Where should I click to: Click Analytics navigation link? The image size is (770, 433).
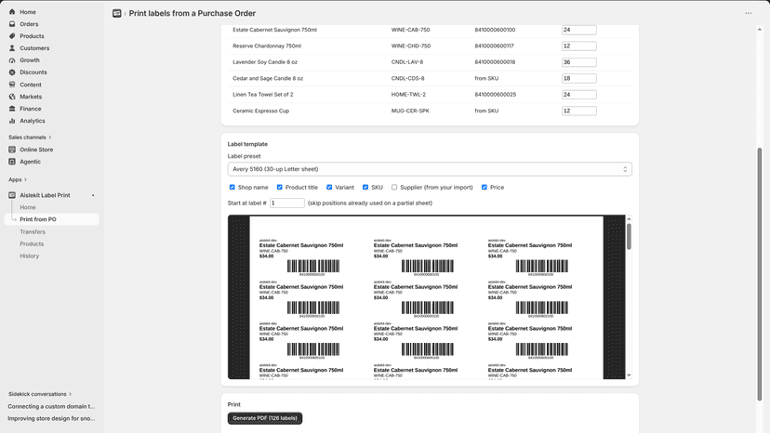pos(33,121)
